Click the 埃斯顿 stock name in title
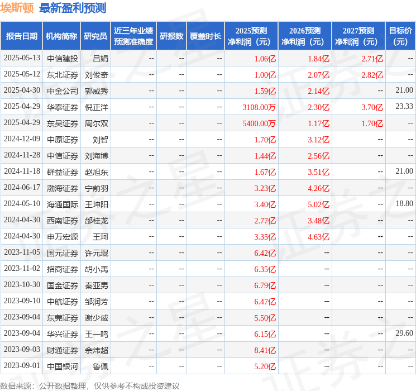The image size is (416, 391). point(17,8)
